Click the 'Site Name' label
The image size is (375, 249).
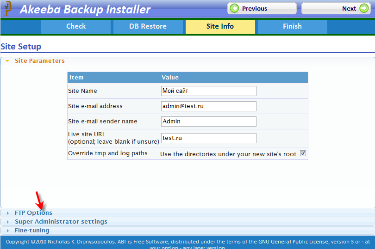point(82,91)
